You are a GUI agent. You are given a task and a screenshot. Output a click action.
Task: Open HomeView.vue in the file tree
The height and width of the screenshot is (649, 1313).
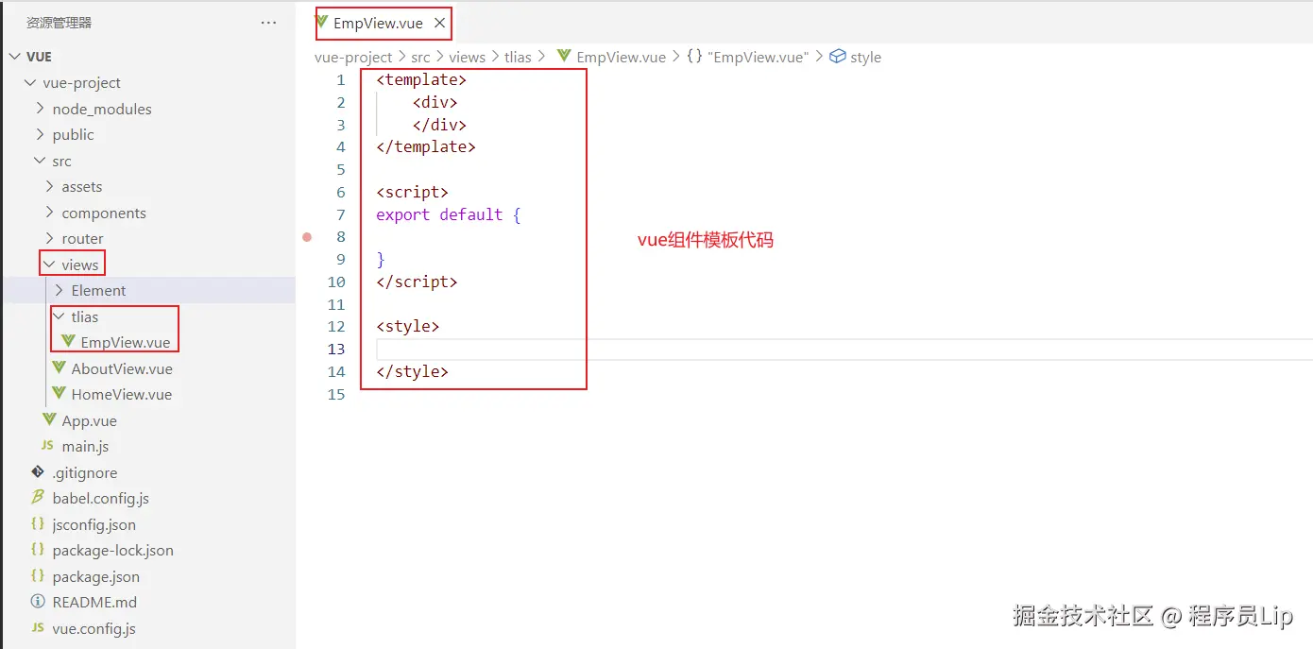(122, 394)
